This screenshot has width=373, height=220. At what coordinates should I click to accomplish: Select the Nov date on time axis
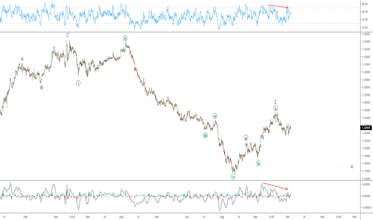point(323,217)
